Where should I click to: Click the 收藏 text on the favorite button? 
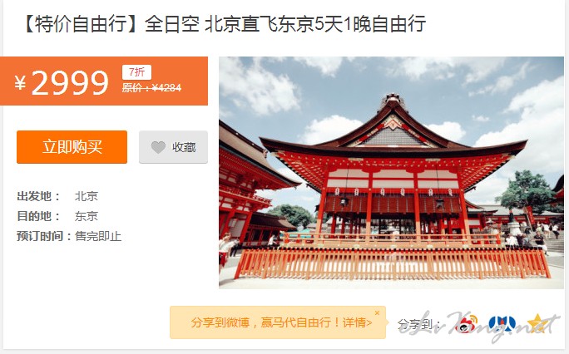[x=184, y=147]
